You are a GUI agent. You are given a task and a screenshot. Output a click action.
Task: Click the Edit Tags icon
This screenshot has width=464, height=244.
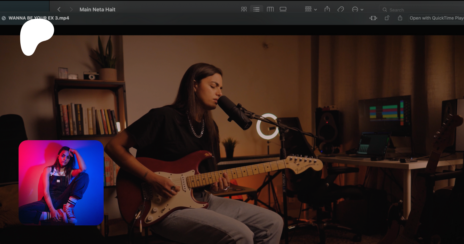(341, 9)
